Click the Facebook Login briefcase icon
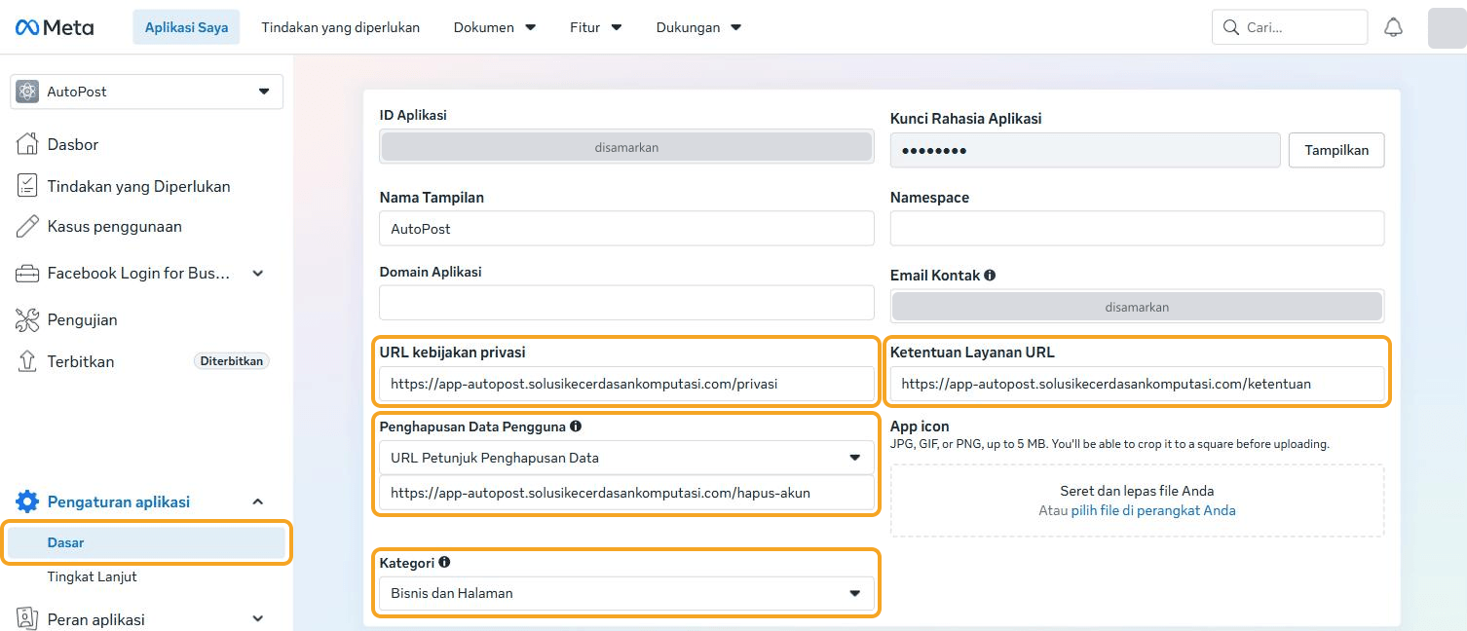Image resolution: width=1467 pixels, height=631 pixels. coord(27,274)
